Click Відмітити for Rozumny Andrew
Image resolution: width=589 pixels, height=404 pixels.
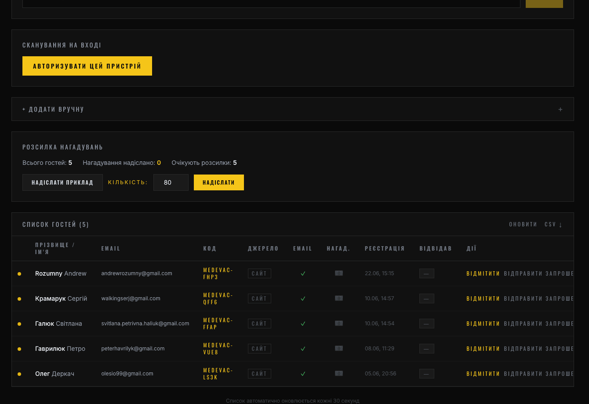click(x=483, y=273)
